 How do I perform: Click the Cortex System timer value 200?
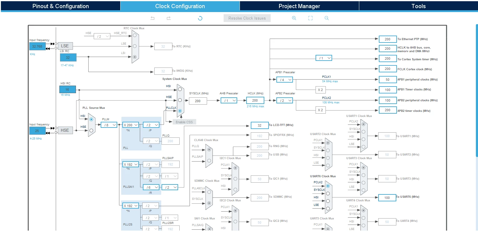[388, 58]
